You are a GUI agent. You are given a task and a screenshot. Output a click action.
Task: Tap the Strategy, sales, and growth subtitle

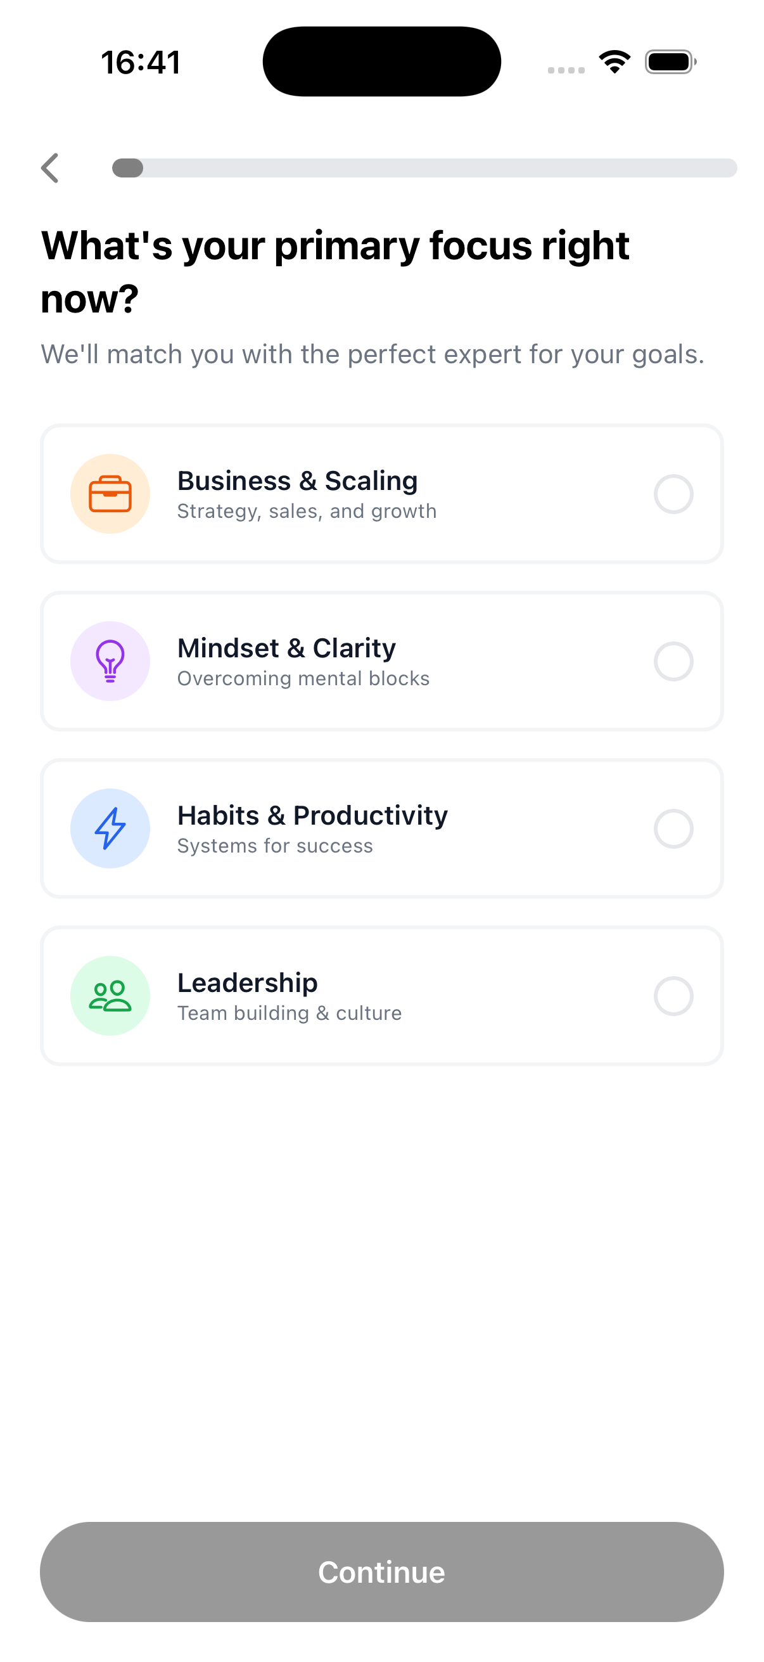pyautogui.click(x=307, y=511)
